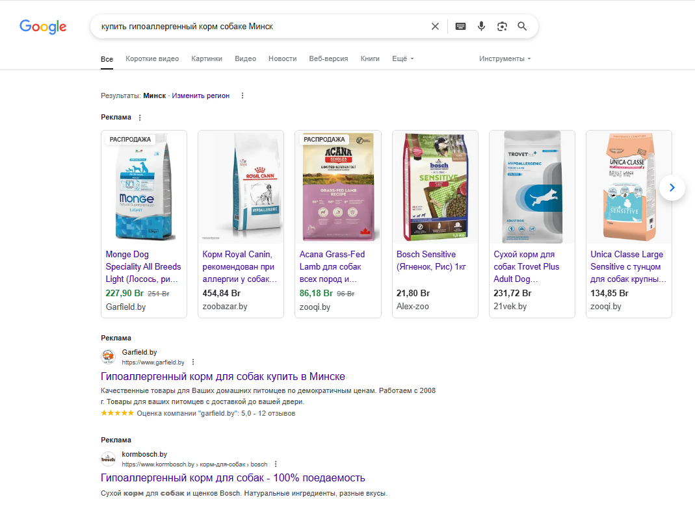Open search by image camera icon
The height and width of the screenshot is (508, 695).
coord(502,27)
